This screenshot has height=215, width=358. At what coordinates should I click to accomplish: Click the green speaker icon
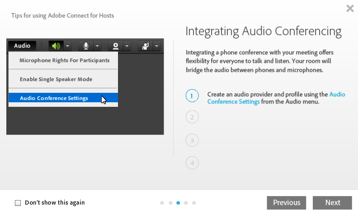(56, 46)
